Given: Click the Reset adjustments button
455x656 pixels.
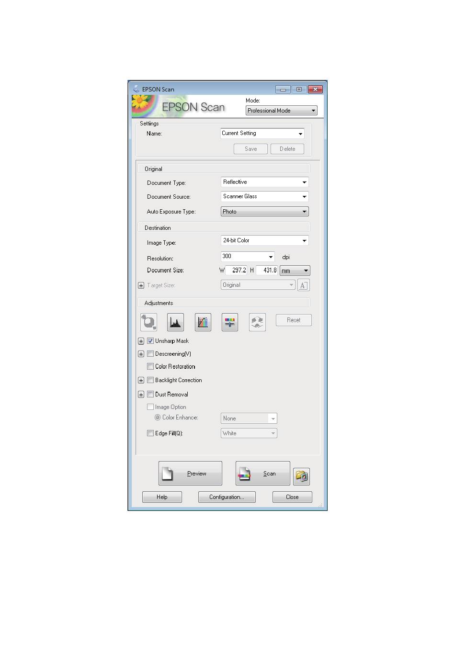Looking at the screenshot, I should click(294, 320).
